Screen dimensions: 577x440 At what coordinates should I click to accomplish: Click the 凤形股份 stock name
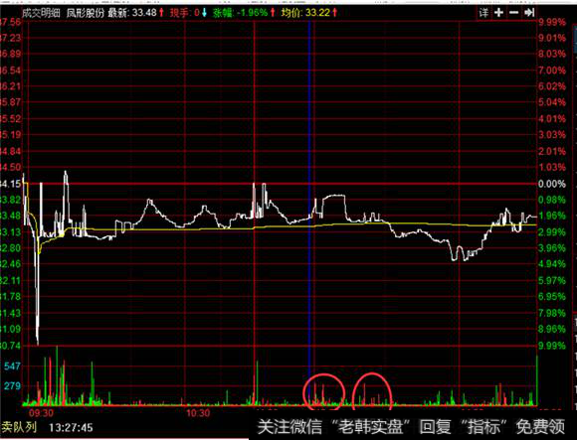tap(86, 13)
